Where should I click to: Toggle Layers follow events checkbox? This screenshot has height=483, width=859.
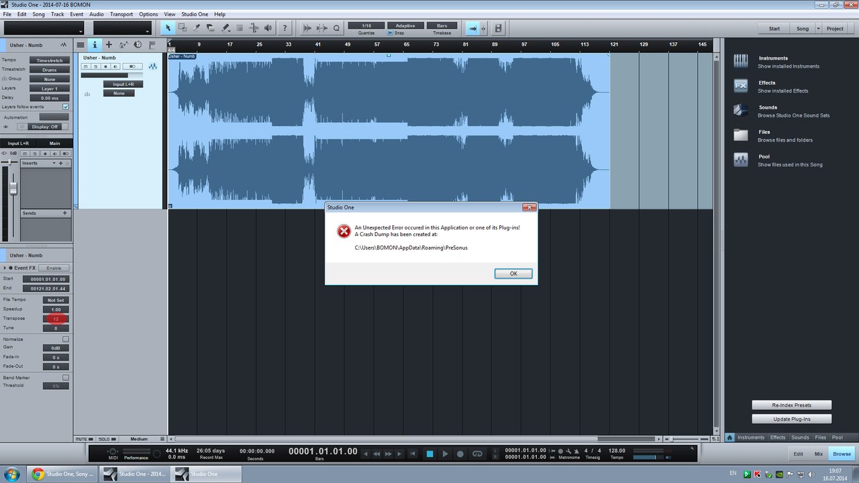point(66,107)
